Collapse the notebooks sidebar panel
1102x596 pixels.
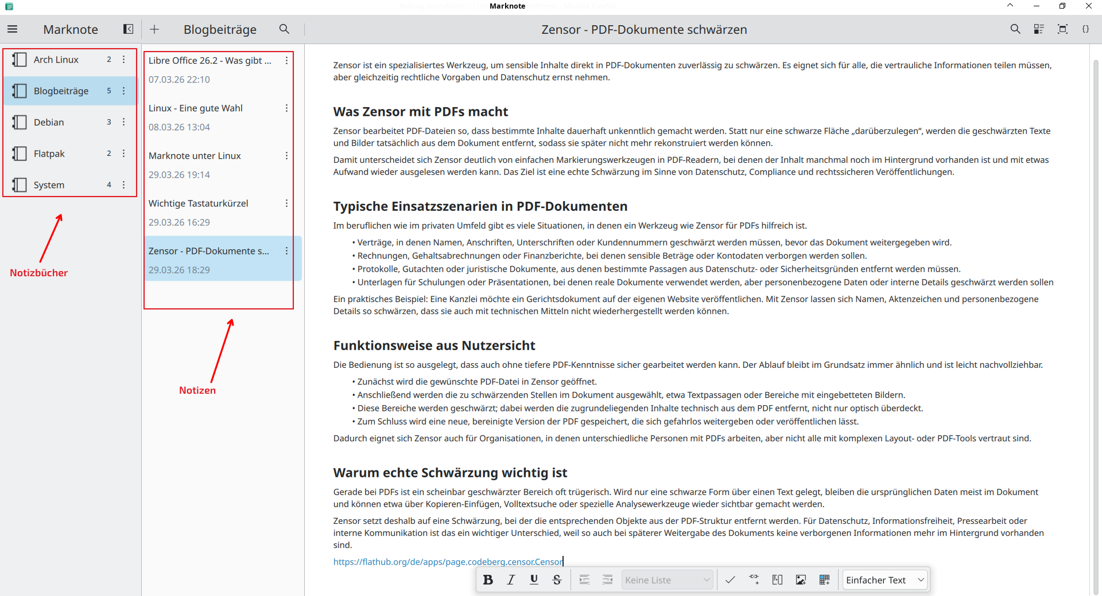[128, 29]
